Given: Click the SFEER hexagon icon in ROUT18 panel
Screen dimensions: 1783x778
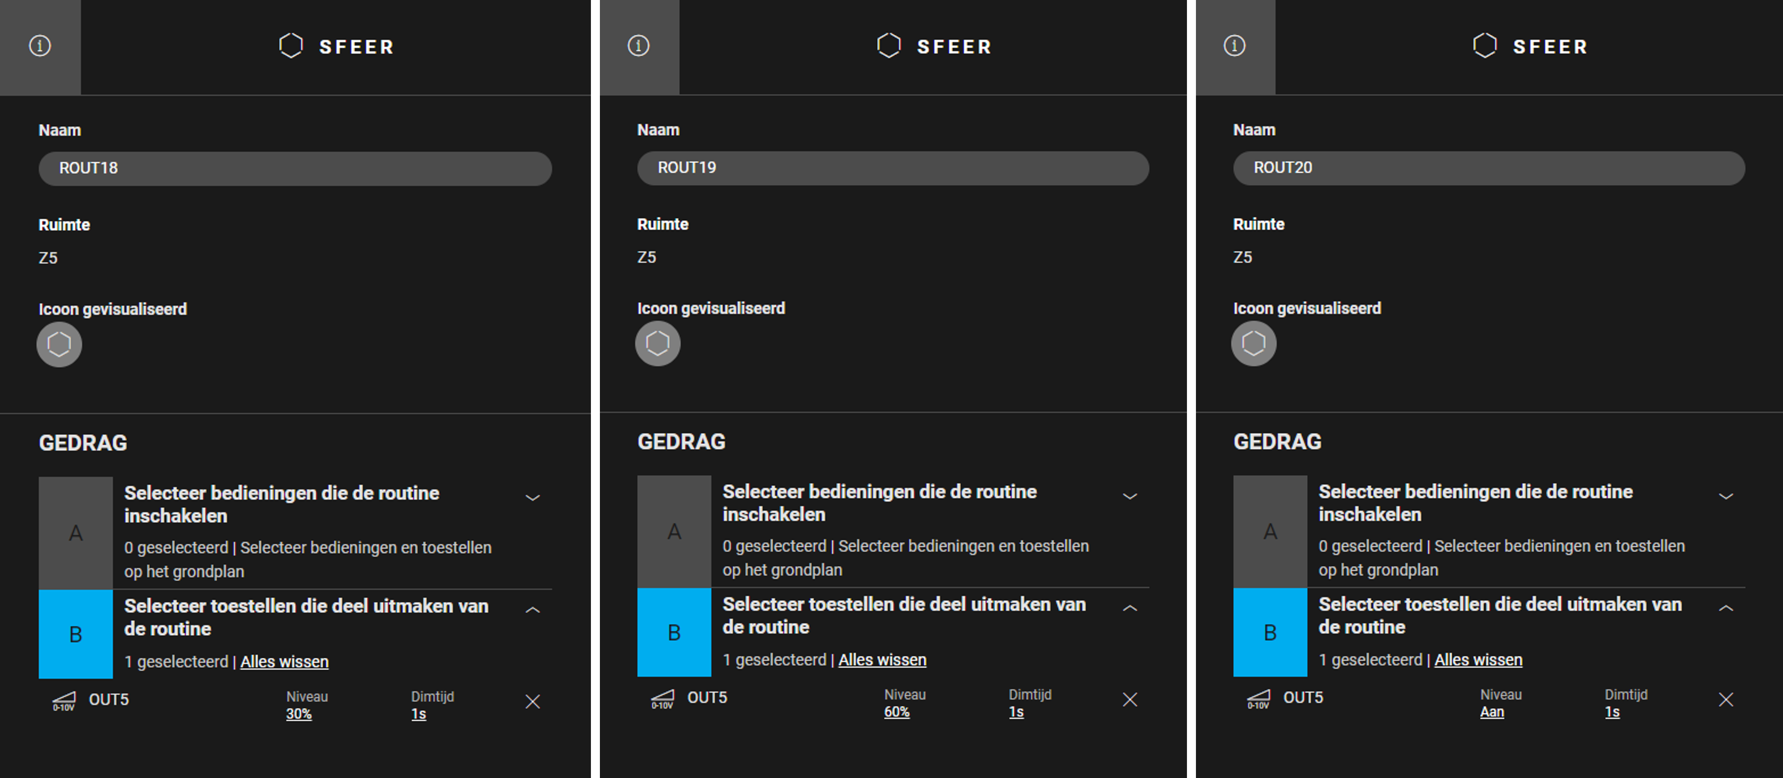Looking at the screenshot, I should pos(291,46).
